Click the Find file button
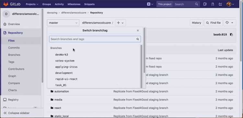Screen dimensions: 243x118 coord(214,23)
